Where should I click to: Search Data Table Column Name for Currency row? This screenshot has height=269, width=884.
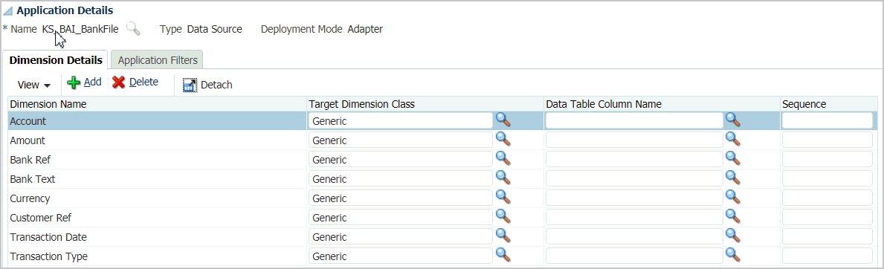732,197
